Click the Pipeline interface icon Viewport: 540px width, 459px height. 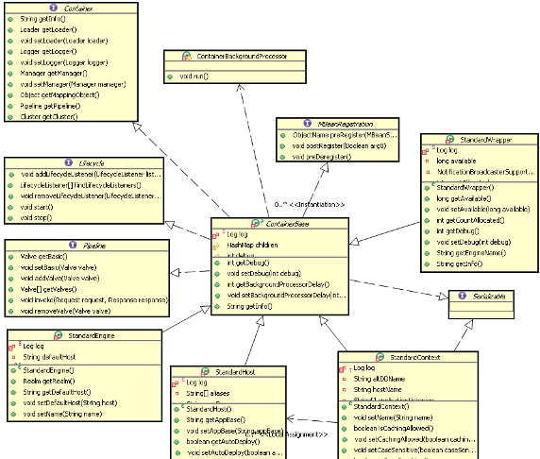(73, 245)
